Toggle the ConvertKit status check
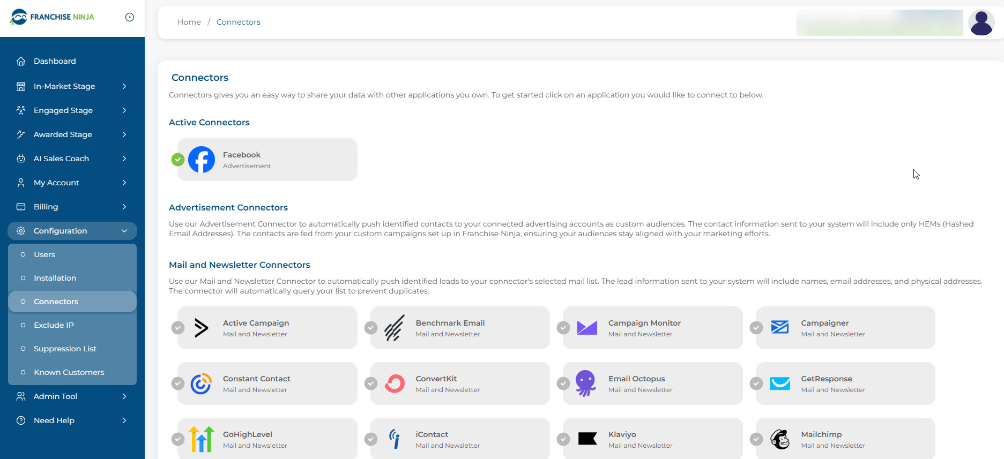The image size is (1004, 459). pos(371,383)
